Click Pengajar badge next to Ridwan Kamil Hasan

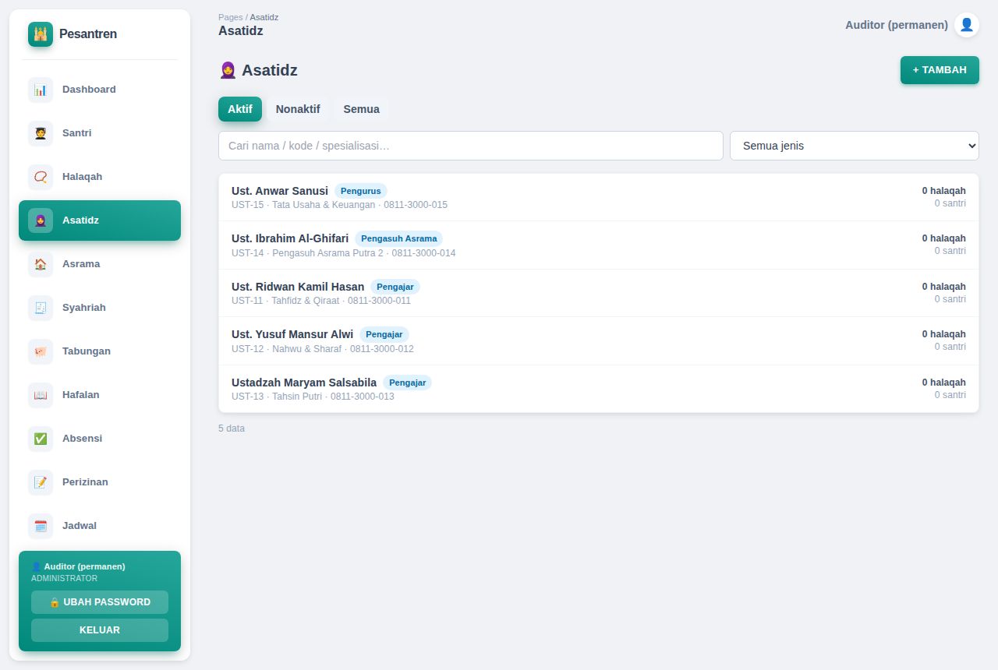(x=395, y=287)
